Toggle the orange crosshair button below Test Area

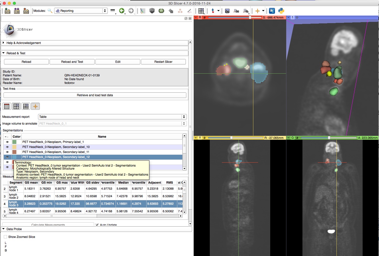coord(35,106)
